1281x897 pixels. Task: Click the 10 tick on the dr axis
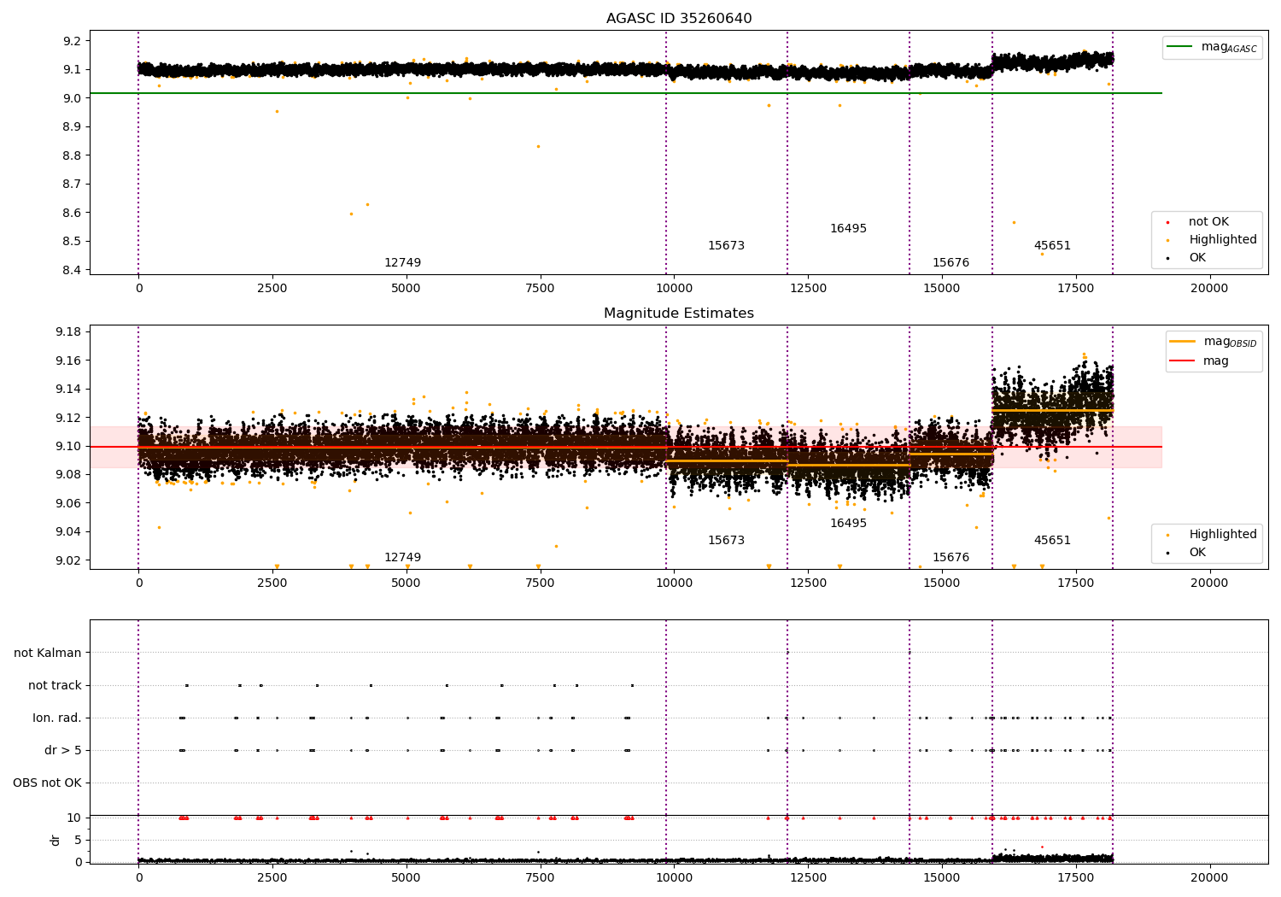(74, 818)
